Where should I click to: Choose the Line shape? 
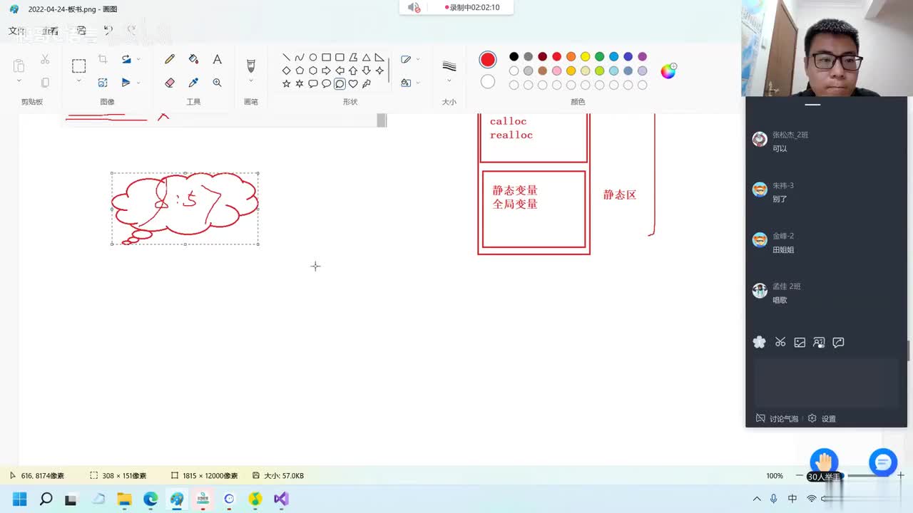286,58
